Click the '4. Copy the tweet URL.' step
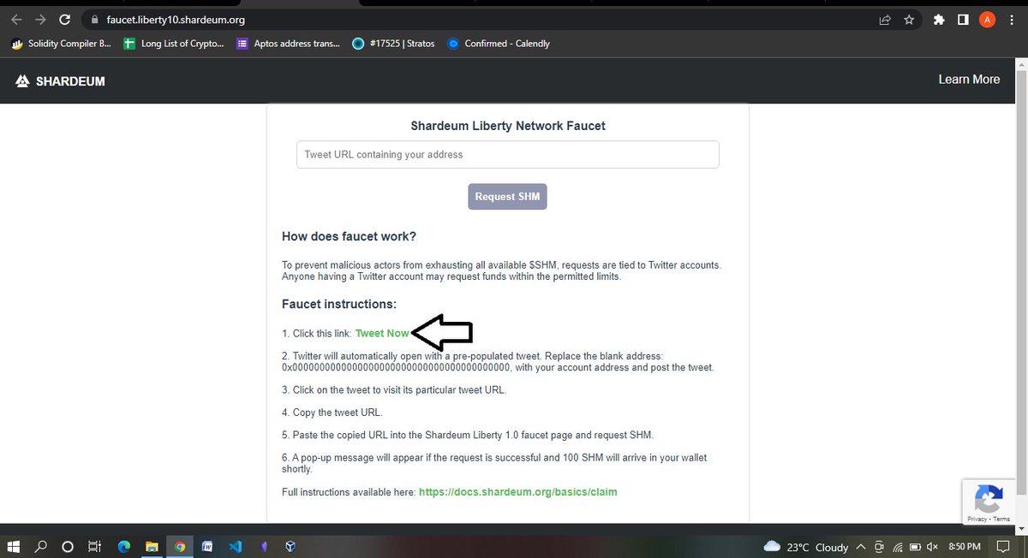Image resolution: width=1028 pixels, height=558 pixels. 332,413
